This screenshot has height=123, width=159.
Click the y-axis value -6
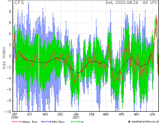9,89
